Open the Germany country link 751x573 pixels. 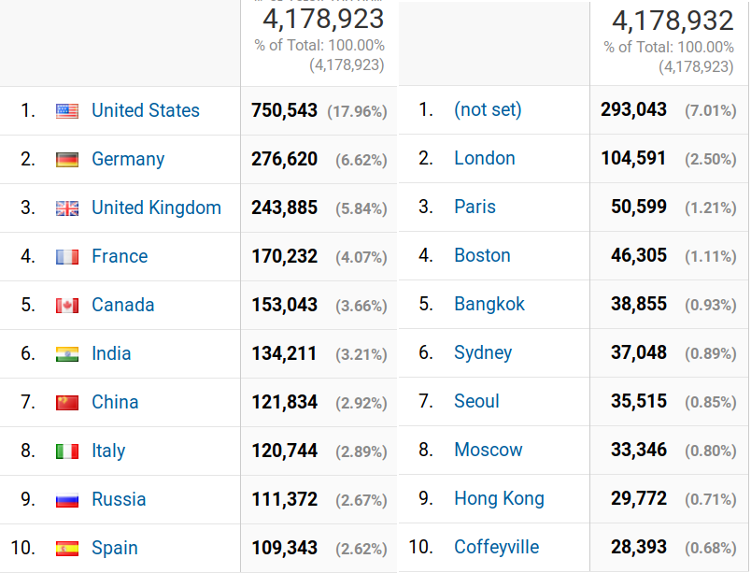(128, 159)
